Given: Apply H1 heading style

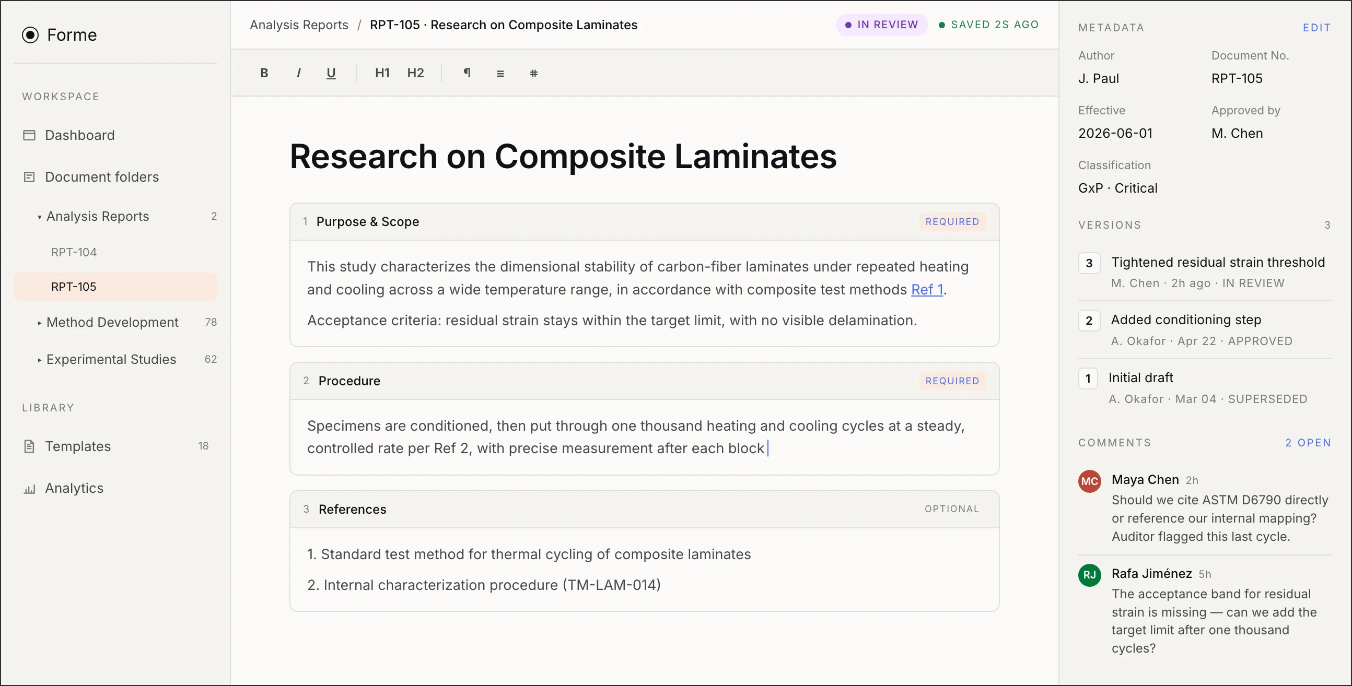Looking at the screenshot, I should [x=382, y=73].
